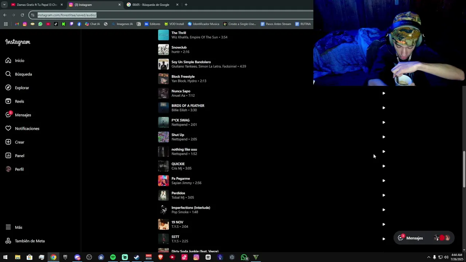Open Perfil in Instagram sidebar

(x=15, y=169)
